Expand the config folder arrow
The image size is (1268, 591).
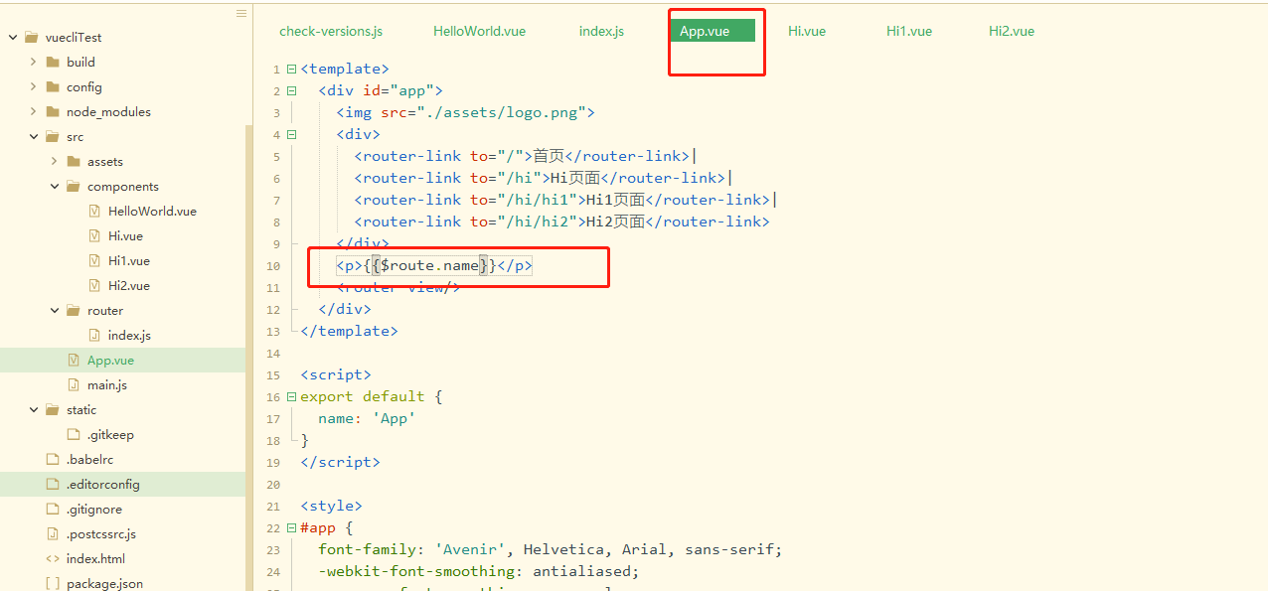tap(33, 86)
